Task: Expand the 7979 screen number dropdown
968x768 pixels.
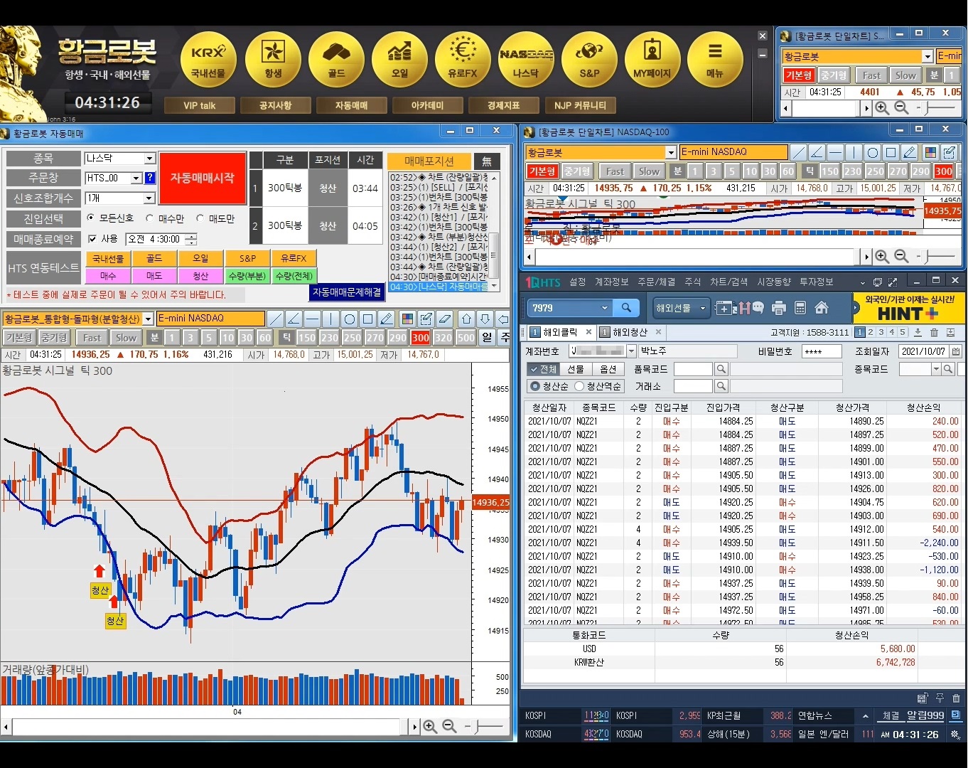Action: pyautogui.click(x=605, y=308)
